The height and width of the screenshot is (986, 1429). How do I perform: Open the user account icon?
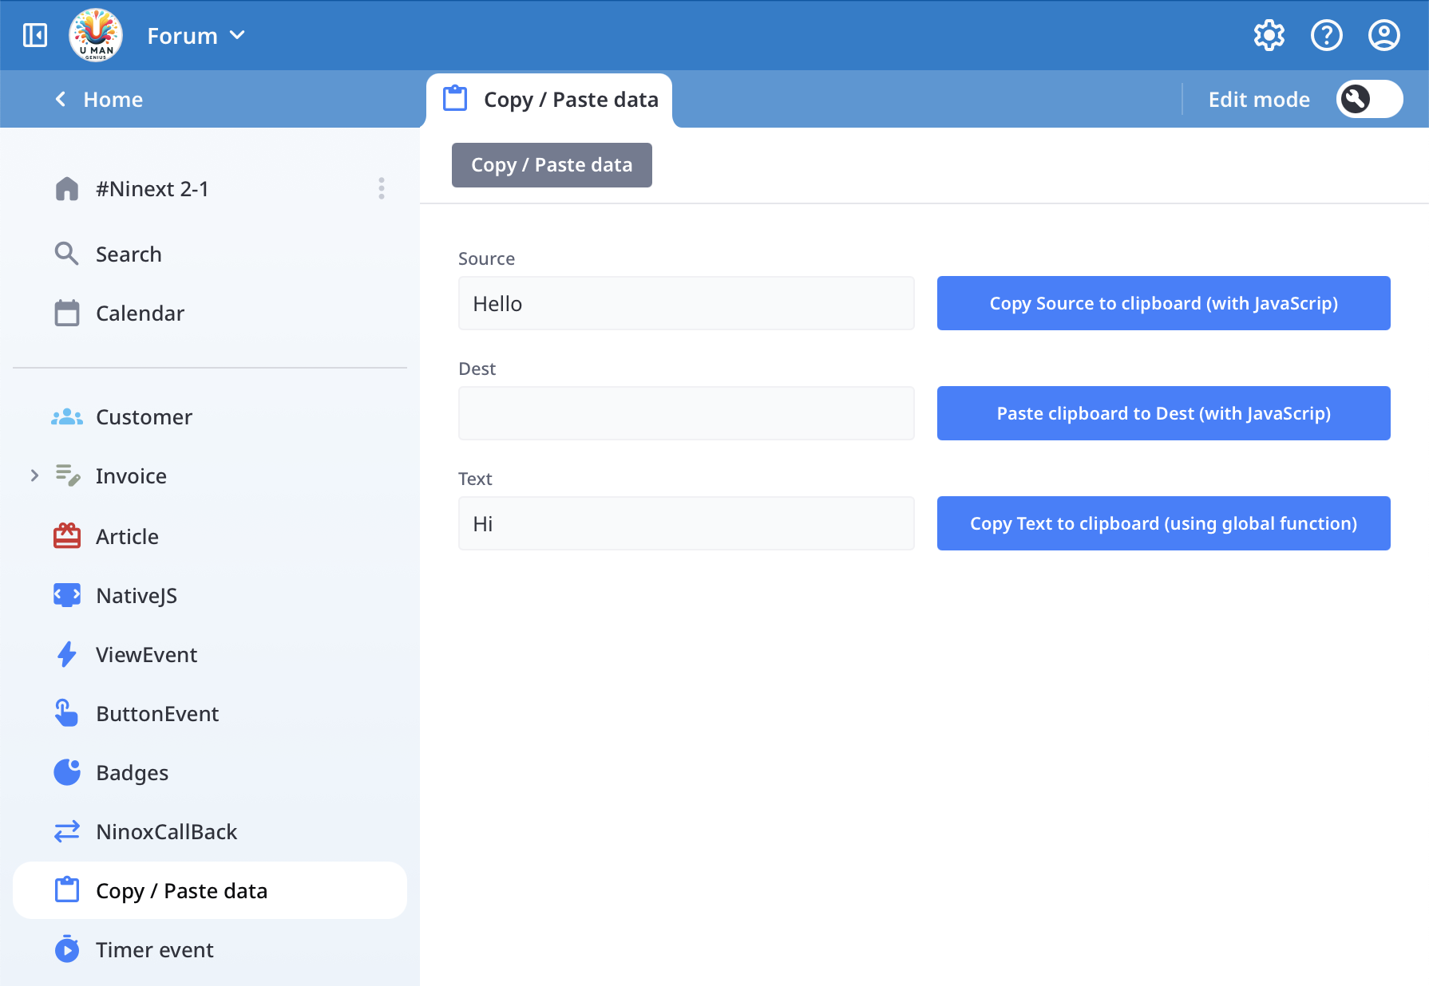(1384, 35)
